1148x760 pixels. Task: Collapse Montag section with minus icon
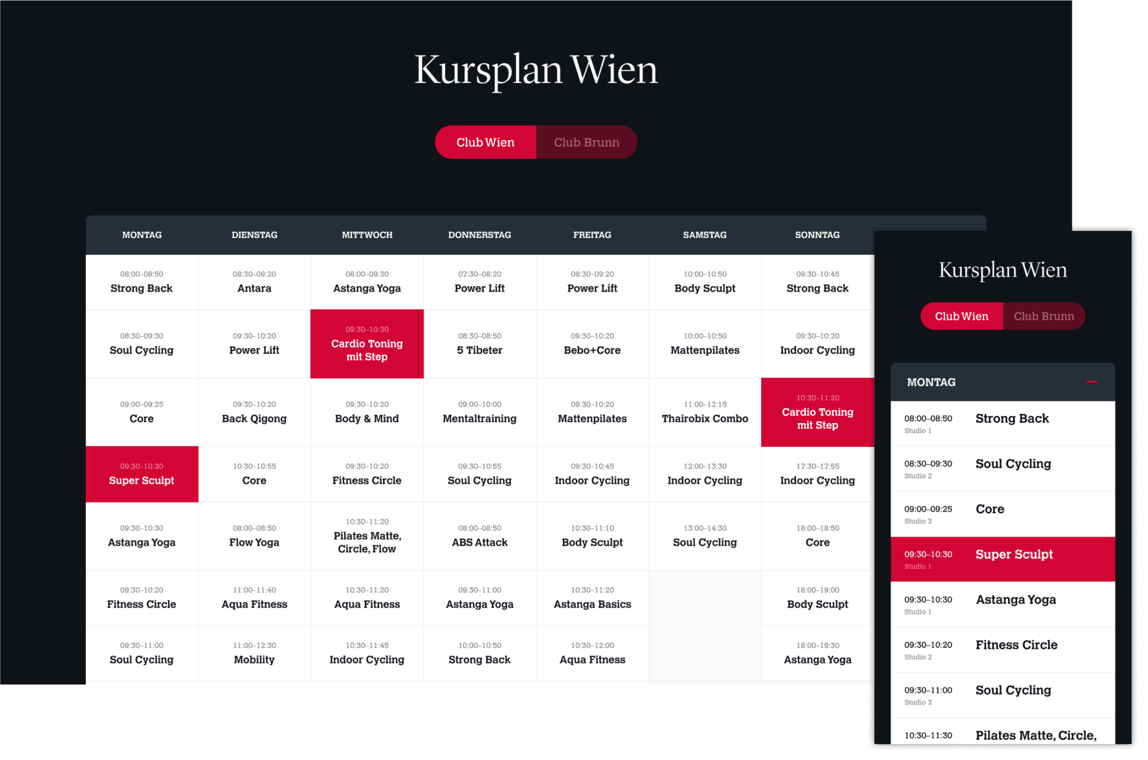1091,382
